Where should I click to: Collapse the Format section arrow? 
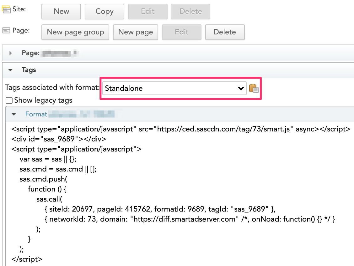14,114
